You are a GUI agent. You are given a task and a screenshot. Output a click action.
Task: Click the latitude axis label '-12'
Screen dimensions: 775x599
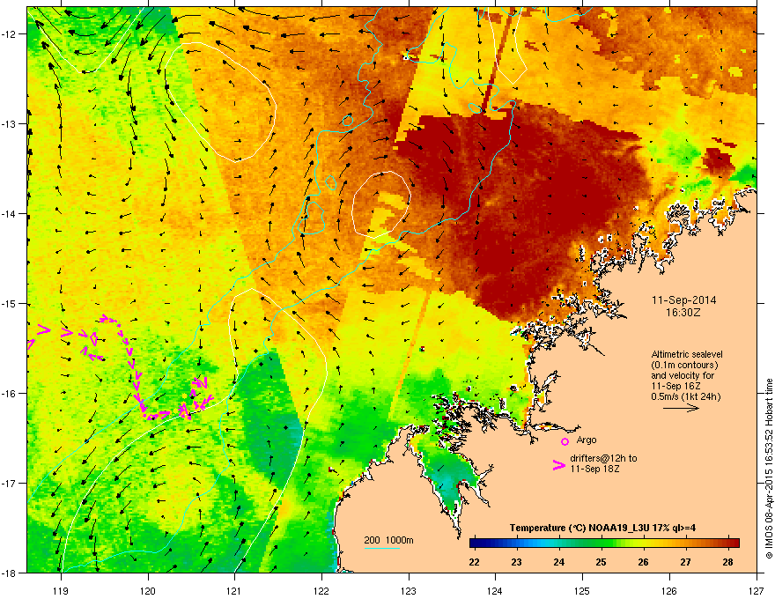10,33
